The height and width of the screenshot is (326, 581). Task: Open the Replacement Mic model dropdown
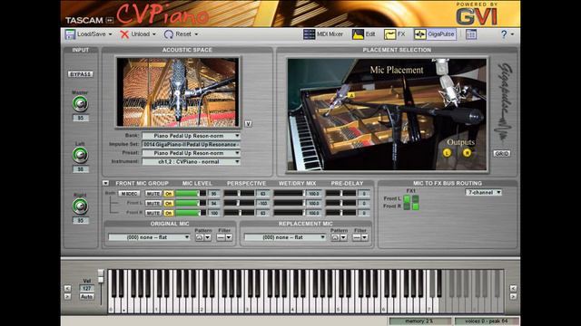[x=285, y=237]
